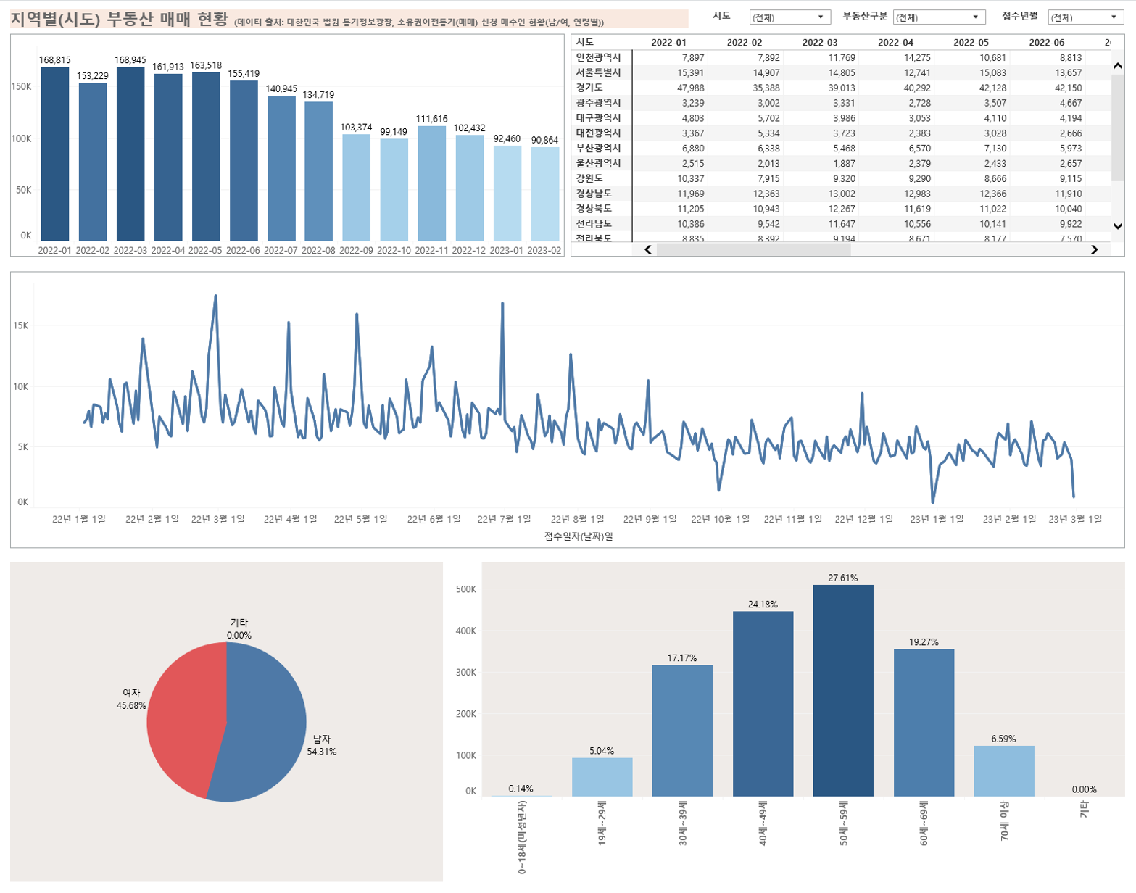The image size is (1136, 893).
Task: Open the 부동산구분 filter dropdown
Action: [x=939, y=17]
